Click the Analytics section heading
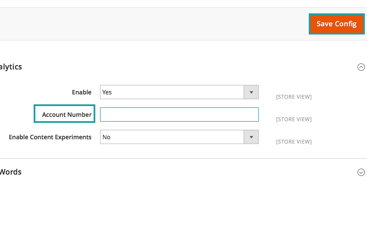 [11, 67]
